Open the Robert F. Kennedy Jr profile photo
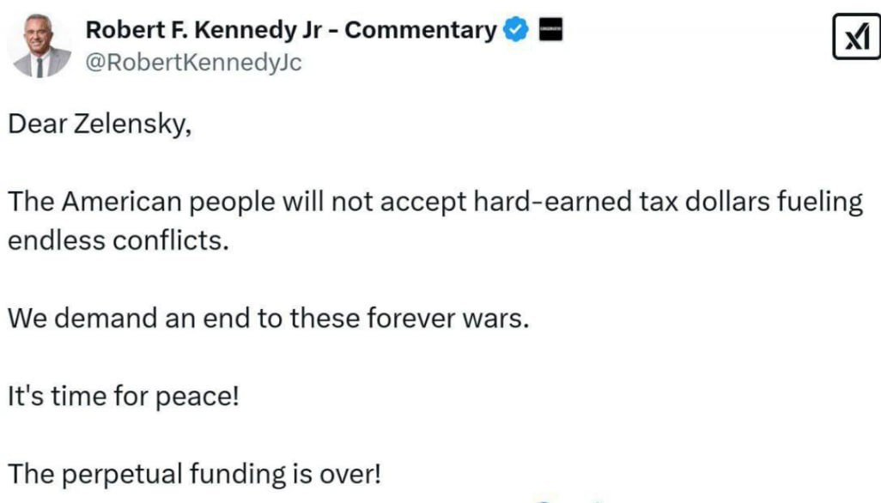 pyautogui.click(x=40, y=47)
